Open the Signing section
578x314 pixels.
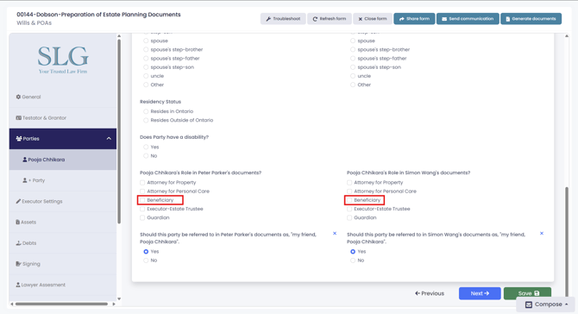(x=63, y=264)
